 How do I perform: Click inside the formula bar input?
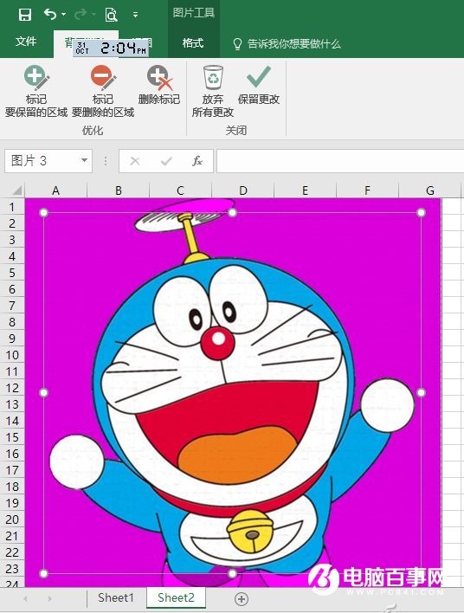click(340, 161)
